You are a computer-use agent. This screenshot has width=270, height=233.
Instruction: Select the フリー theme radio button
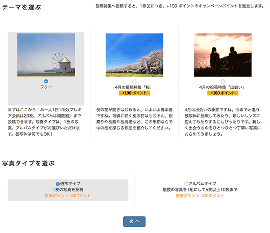click(46, 81)
